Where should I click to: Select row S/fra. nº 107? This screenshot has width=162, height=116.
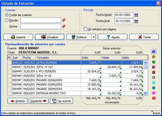coord(75,67)
